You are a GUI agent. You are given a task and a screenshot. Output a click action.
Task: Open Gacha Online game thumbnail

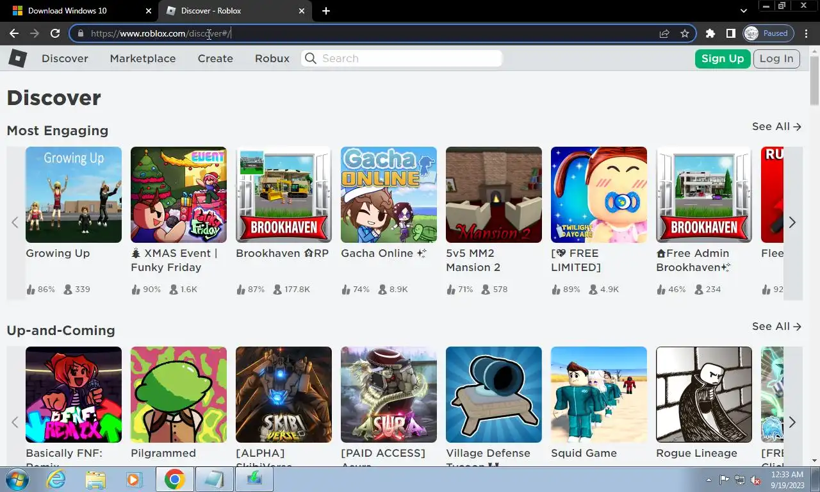389,195
